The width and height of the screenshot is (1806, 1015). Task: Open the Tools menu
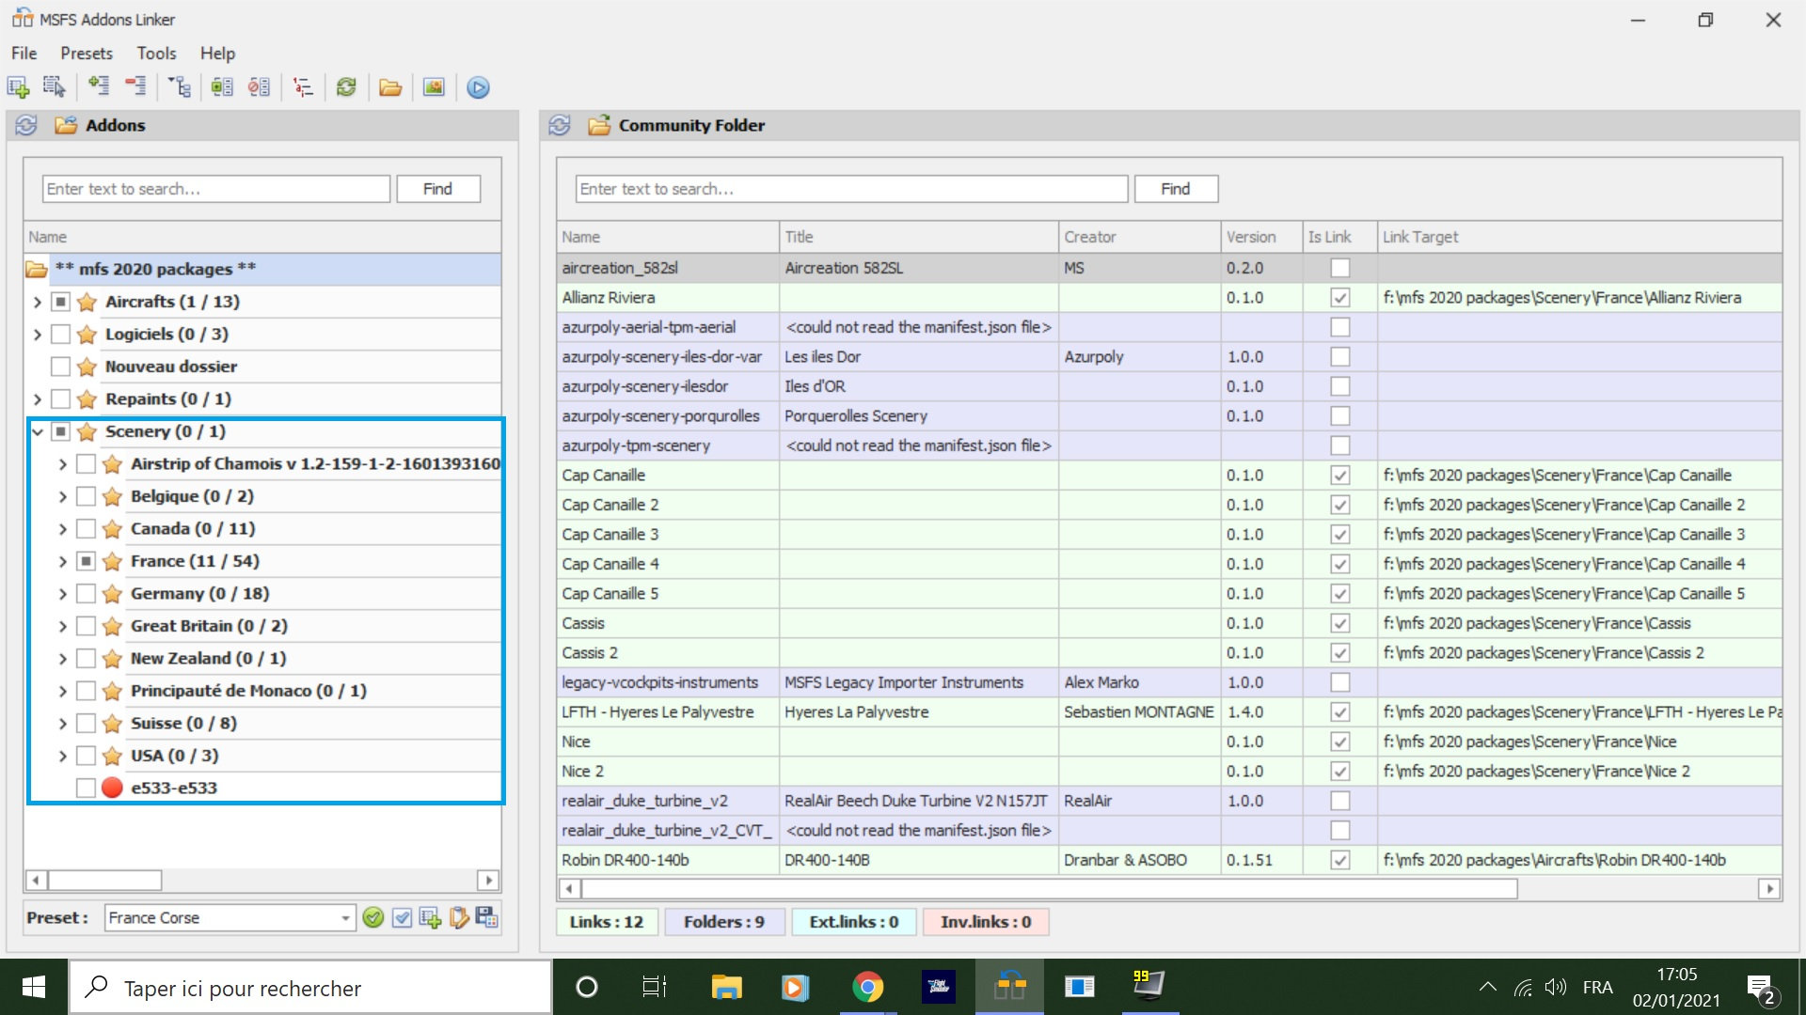click(156, 54)
